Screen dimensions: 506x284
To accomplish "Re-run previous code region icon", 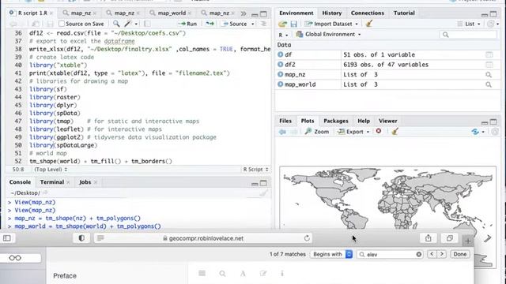I will [x=210, y=24].
